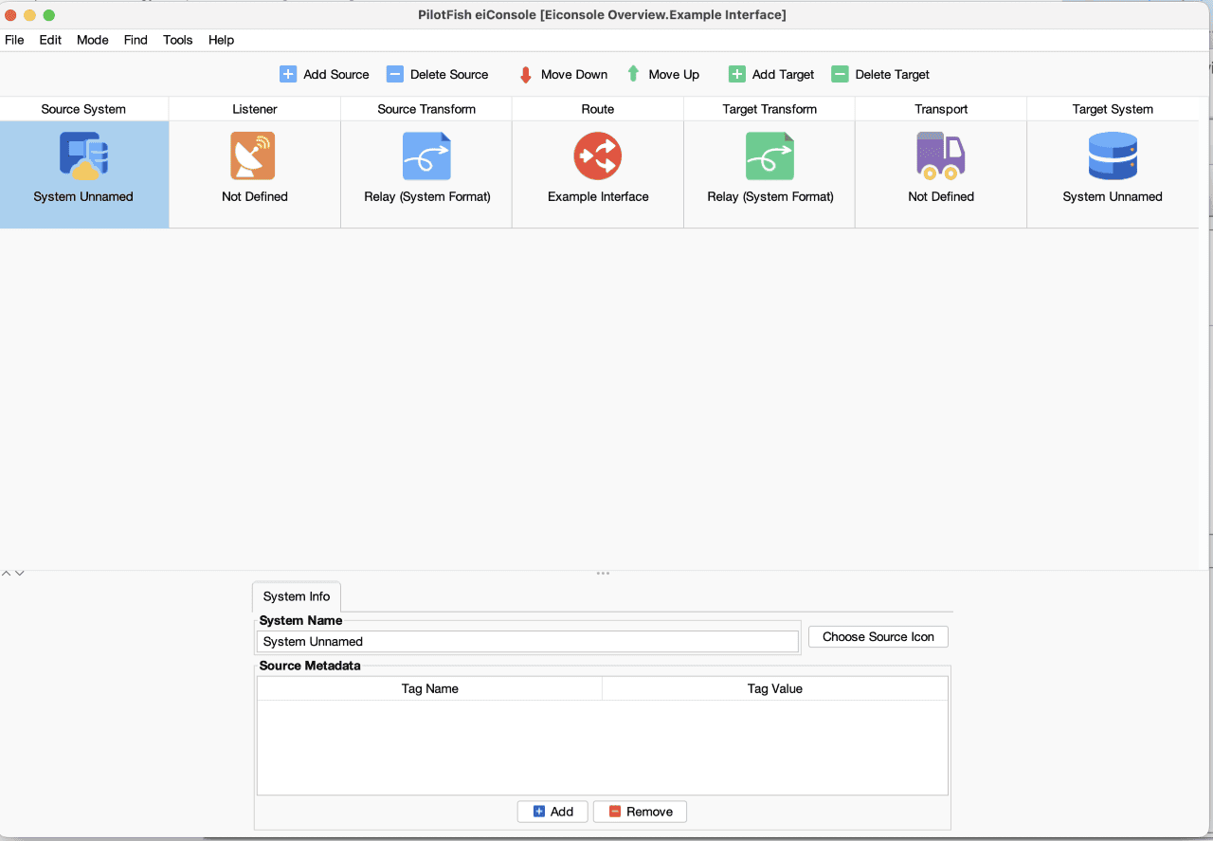Click the Target System column header
Screen dimensions: 1213x841
pyautogui.click(x=1113, y=109)
